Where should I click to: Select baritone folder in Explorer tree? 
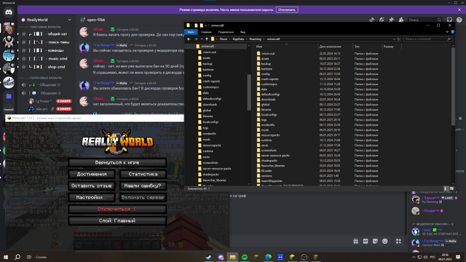208,69
